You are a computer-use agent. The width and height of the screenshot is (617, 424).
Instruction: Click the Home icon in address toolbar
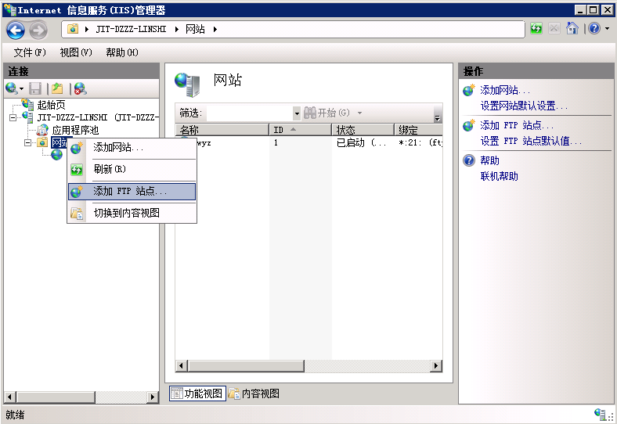click(572, 29)
